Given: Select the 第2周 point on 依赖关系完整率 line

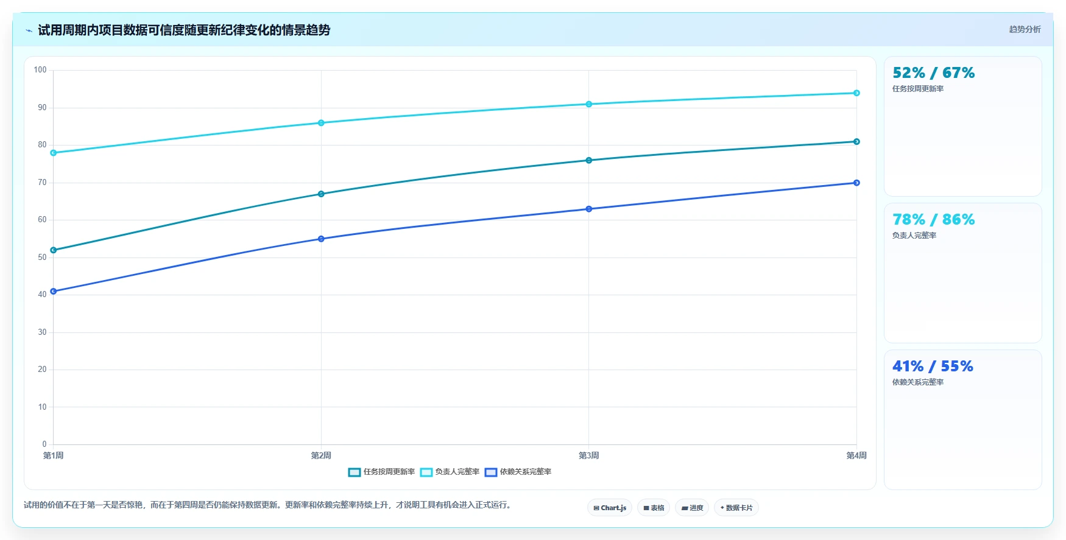Looking at the screenshot, I should pyautogui.click(x=321, y=239).
